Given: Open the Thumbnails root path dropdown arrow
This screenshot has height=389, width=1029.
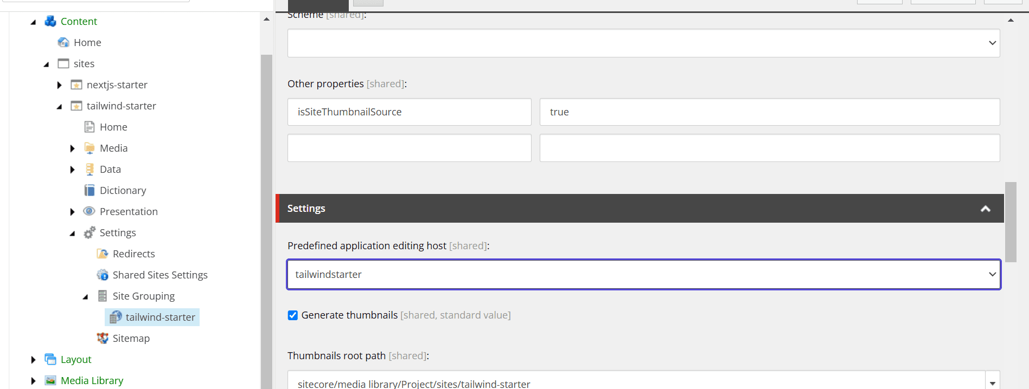Looking at the screenshot, I should tap(992, 382).
